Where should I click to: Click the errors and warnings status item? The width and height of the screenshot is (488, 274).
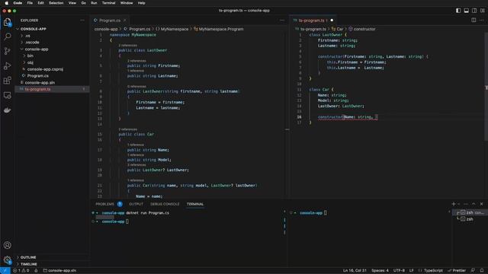[21, 271]
